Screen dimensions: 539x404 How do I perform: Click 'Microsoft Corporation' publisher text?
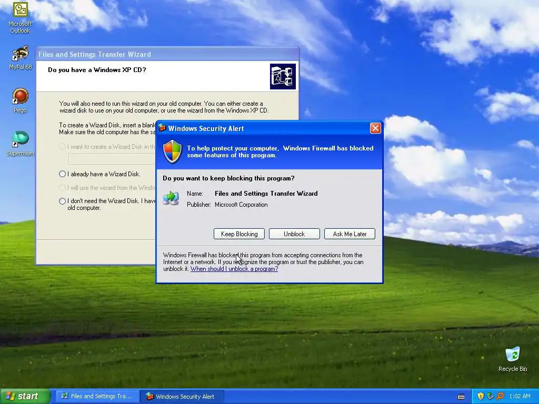(x=241, y=205)
